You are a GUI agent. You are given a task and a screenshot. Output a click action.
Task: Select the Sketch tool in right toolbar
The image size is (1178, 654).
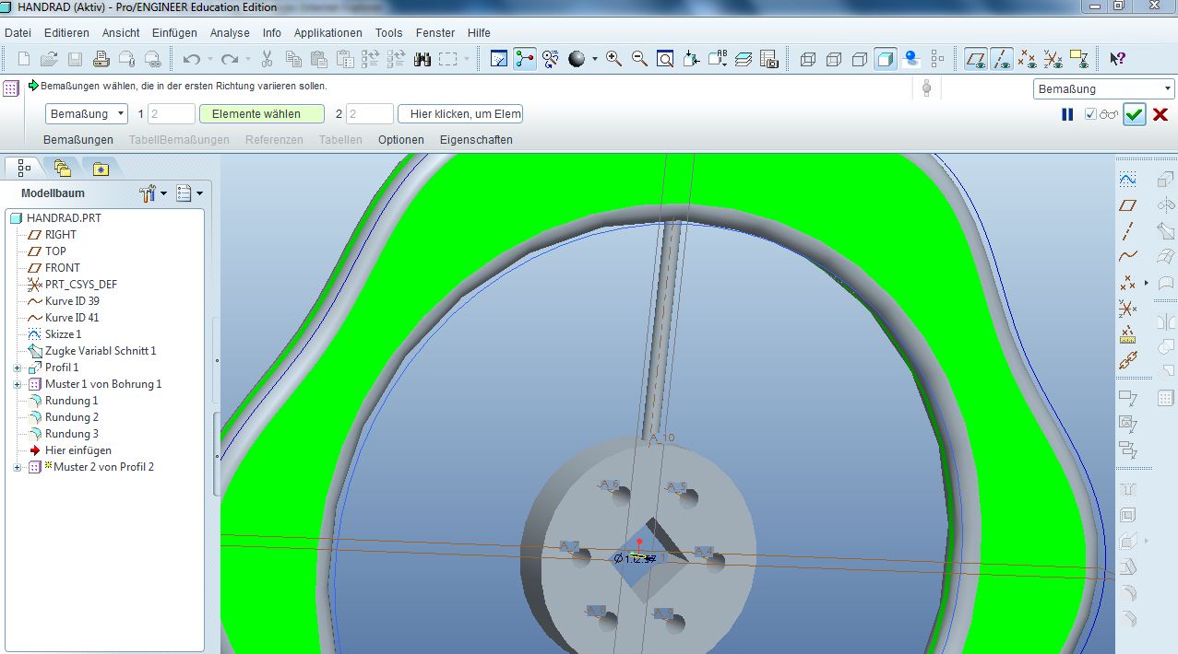1127,179
